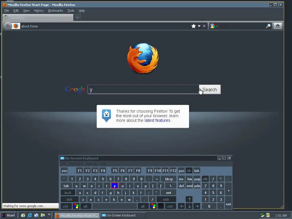Click the security alert tray icon
This screenshot has height=219, width=292.
click(x=268, y=215)
